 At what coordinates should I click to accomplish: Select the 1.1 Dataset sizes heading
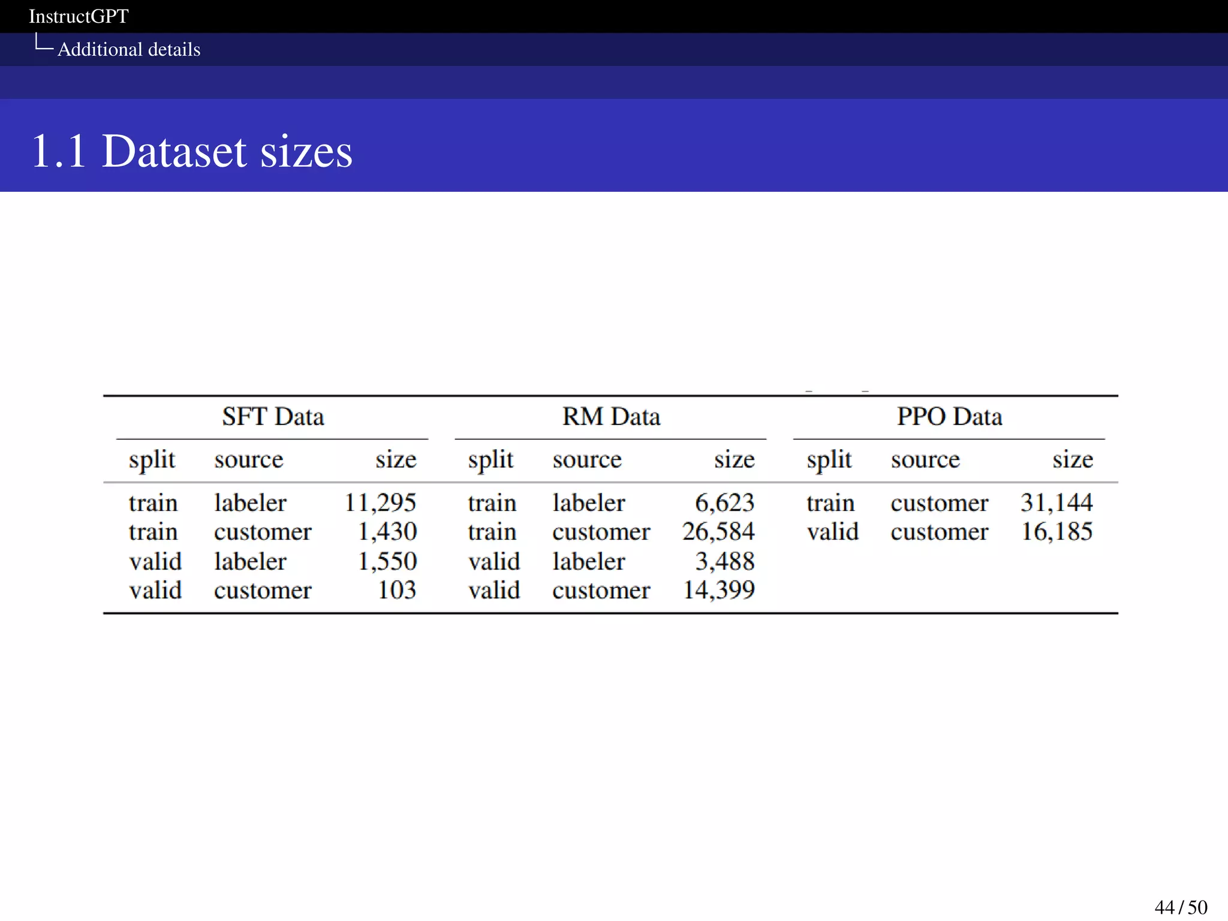pyautogui.click(x=192, y=151)
